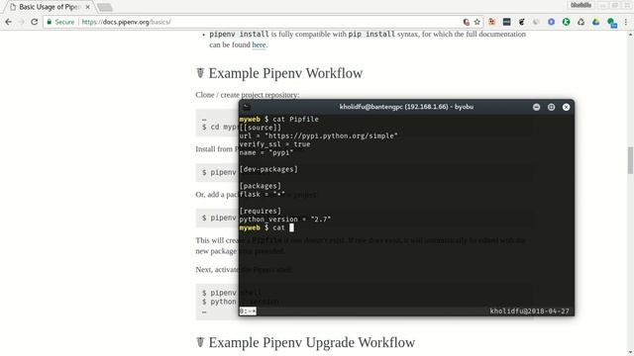
Task: Click the byobu terminal title bar
Action: point(406,107)
